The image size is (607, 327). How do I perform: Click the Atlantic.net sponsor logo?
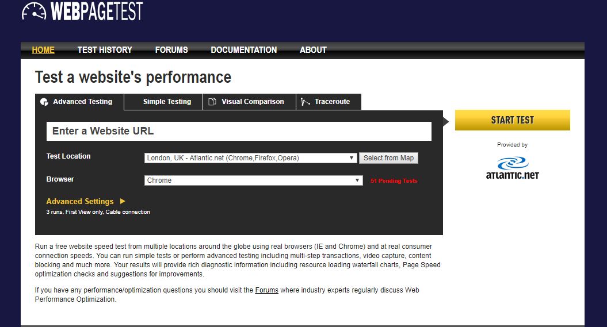[513, 168]
